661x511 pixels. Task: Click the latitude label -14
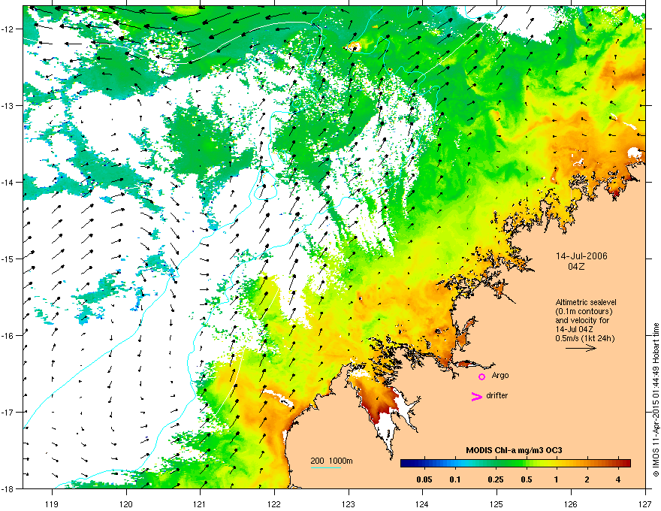pyautogui.click(x=8, y=182)
